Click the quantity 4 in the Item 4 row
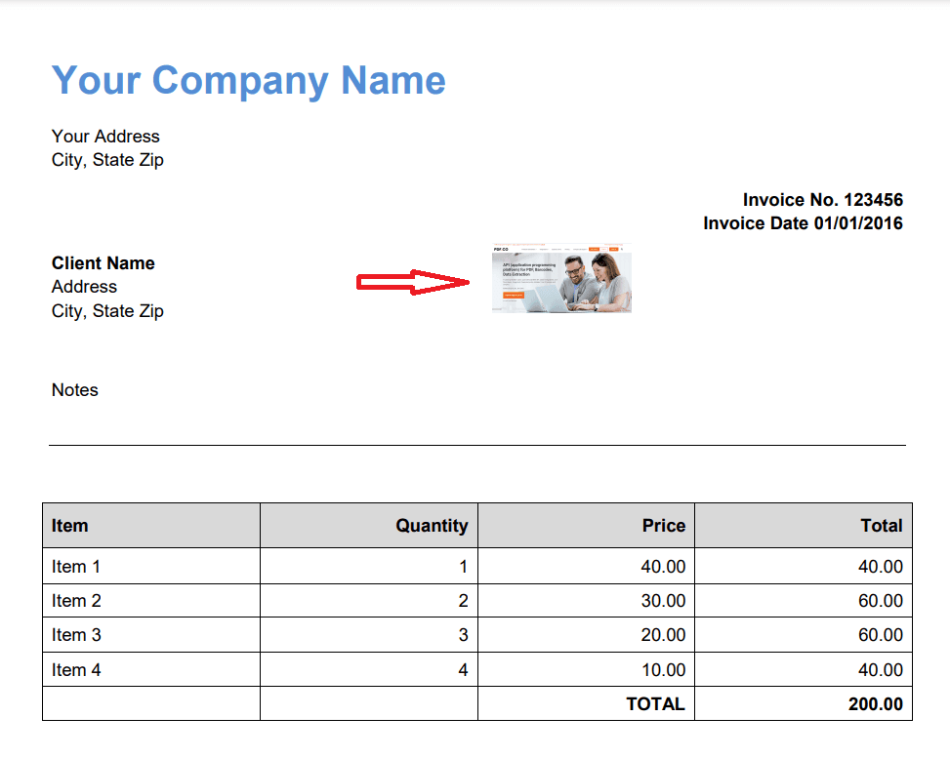 463,670
